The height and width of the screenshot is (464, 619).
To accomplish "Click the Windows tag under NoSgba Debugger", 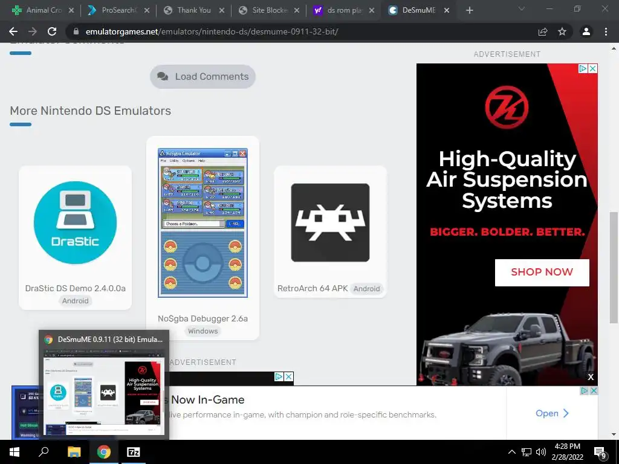I will (x=203, y=331).
